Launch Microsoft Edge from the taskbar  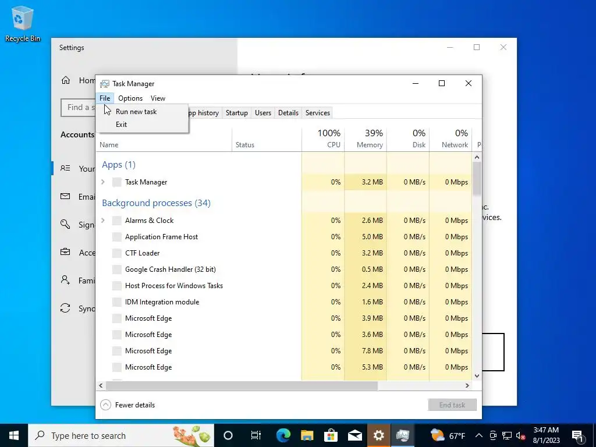click(283, 435)
